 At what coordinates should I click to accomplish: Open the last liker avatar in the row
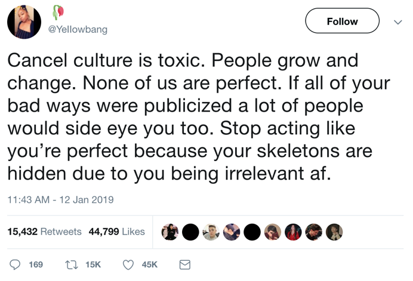pos(334,232)
